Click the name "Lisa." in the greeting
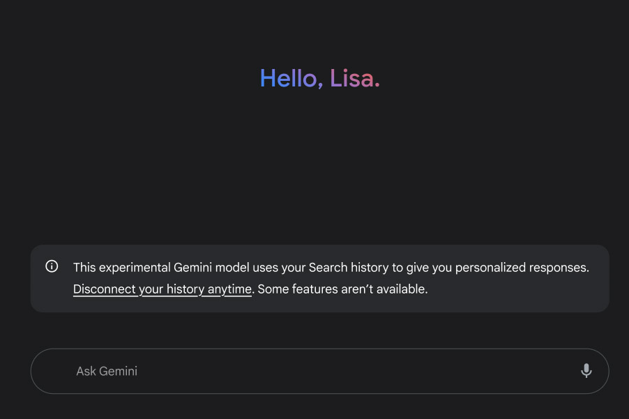The width and height of the screenshot is (629, 419). [355, 79]
